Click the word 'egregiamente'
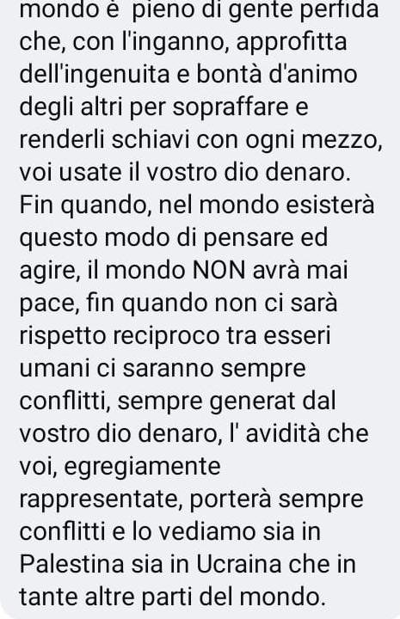Image resolution: width=400 pixels, height=619 pixels. 142,466
